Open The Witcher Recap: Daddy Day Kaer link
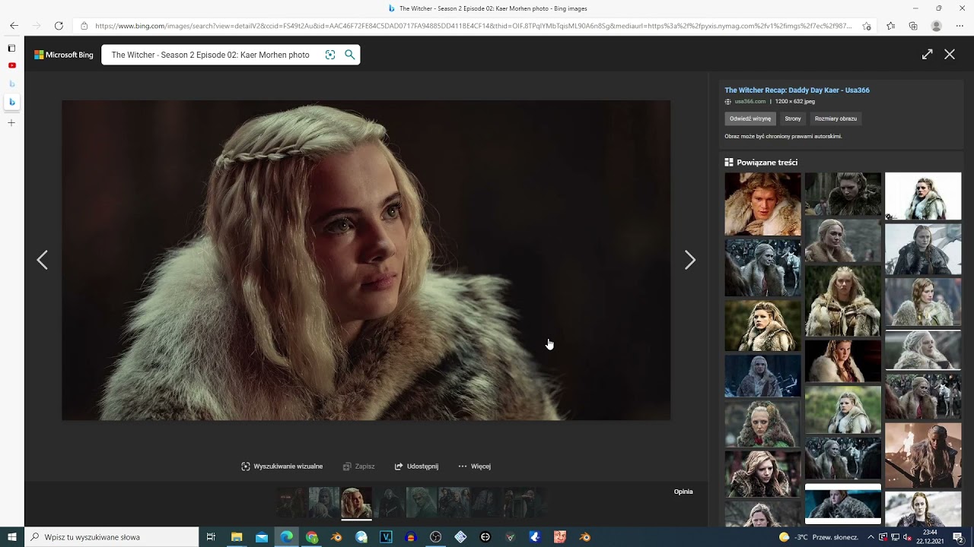Viewport: 974px width, 547px height. click(797, 90)
